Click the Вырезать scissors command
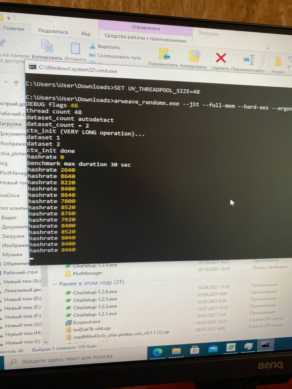Screen dimensions: 292x389 pyautogui.click(x=105, y=47)
